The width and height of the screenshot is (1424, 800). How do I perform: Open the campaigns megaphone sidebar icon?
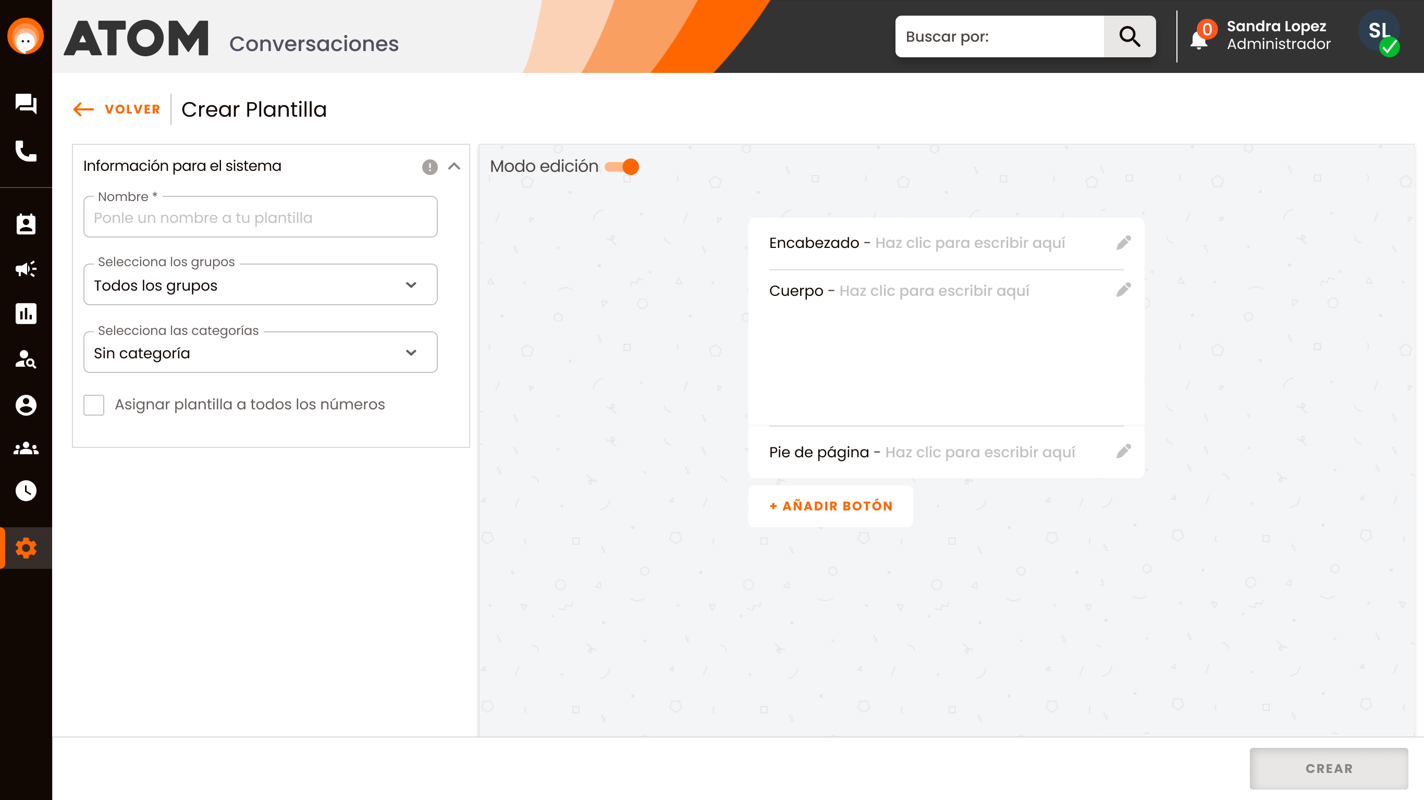click(26, 269)
